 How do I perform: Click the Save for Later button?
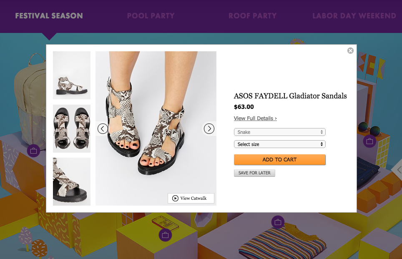[x=254, y=173]
